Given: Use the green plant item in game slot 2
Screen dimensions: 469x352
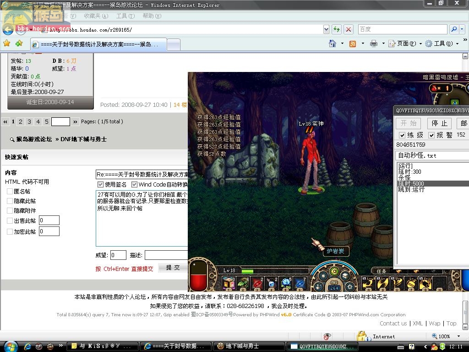Looking at the screenshot, I should pos(243,283).
